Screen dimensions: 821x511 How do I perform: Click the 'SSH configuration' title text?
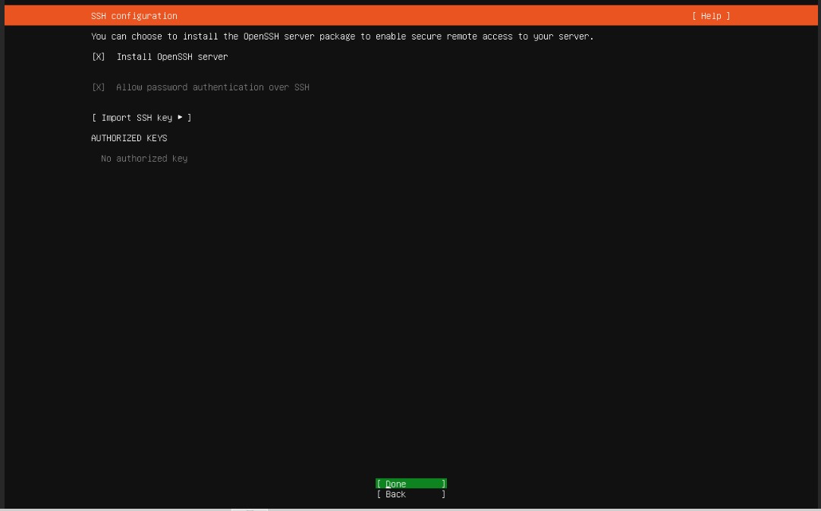[x=134, y=16]
